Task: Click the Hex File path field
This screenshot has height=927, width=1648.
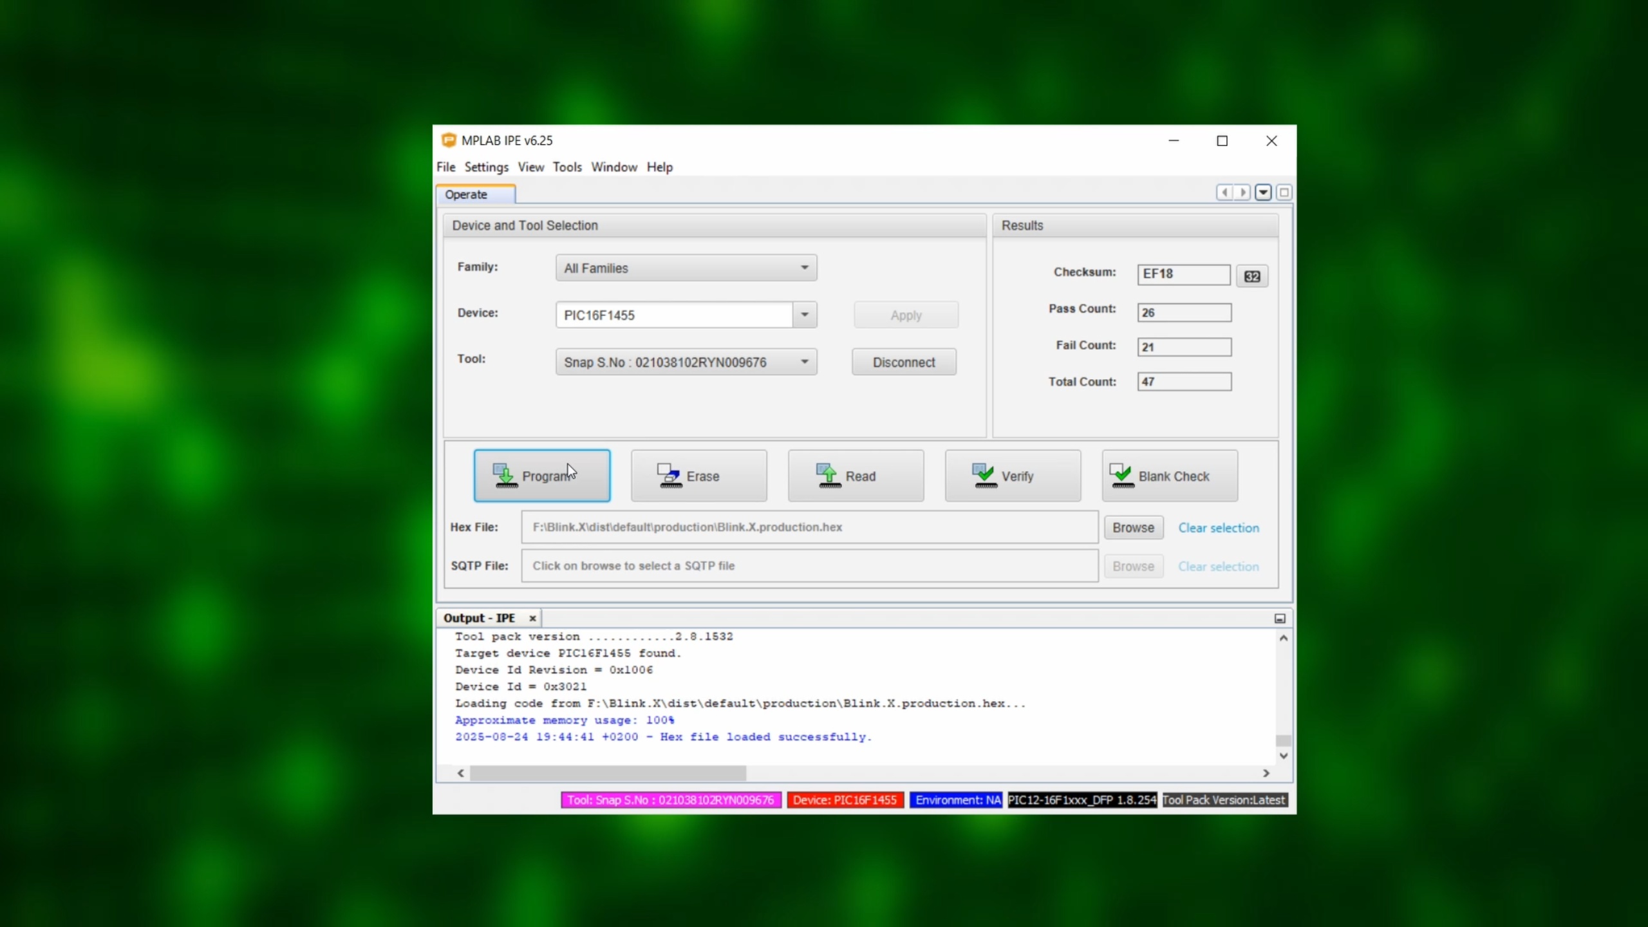Action: click(809, 527)
